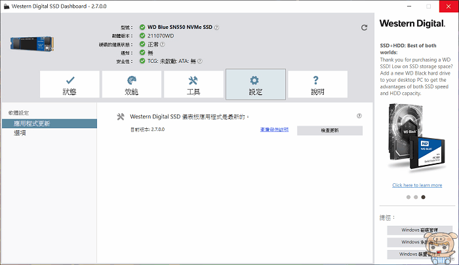Open the second Windows shortcut button
The height and width of the screenshot is (265, 459).
tap(420, 242)
